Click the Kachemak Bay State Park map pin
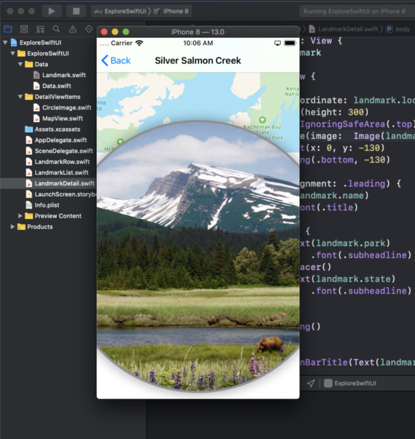Image resolution: width=415 pixels, height=439 pixels. 262,120
